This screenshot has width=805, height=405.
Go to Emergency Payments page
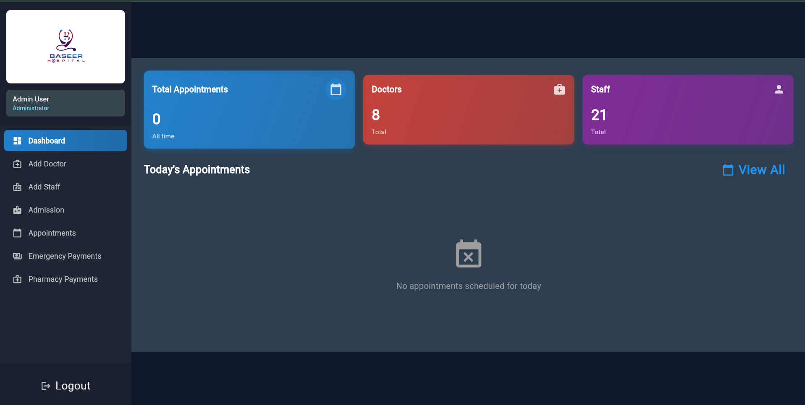point(65,256)
